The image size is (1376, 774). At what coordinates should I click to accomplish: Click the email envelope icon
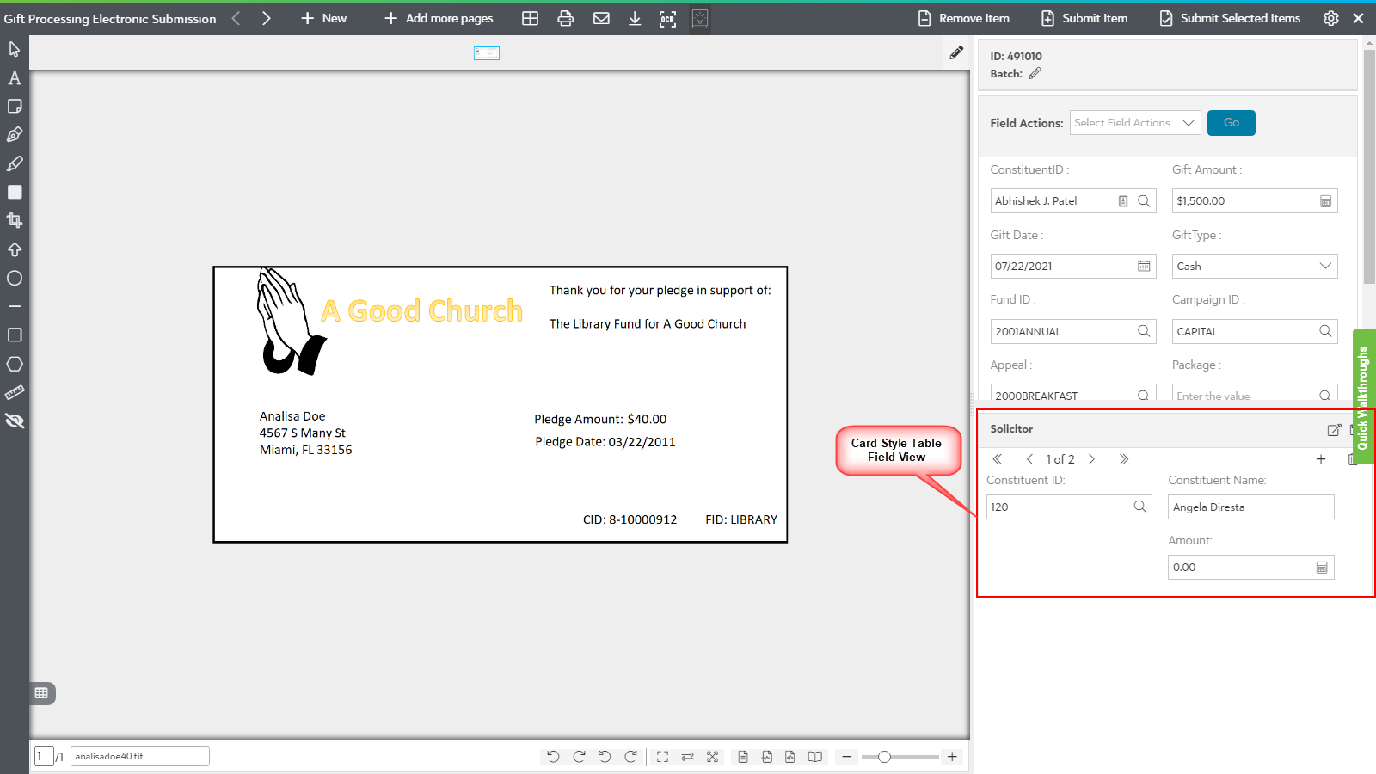coord(601,19)
